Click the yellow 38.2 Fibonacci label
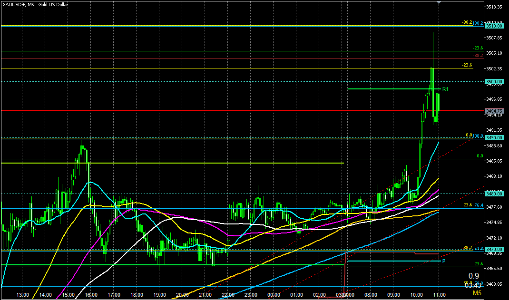Image resolution: width=509 pixels, height=300 pixels. coord(468,247)
